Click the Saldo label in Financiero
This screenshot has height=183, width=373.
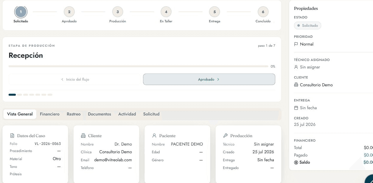[x=305, y=162]
